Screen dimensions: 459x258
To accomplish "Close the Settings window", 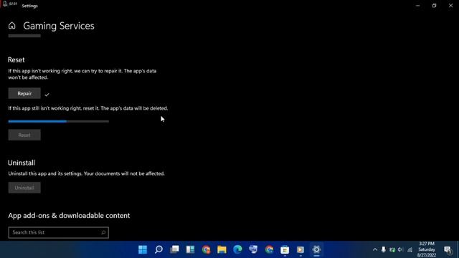I will point(450,6).
